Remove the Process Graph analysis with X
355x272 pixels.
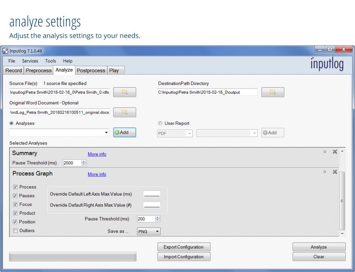point(335,172)
